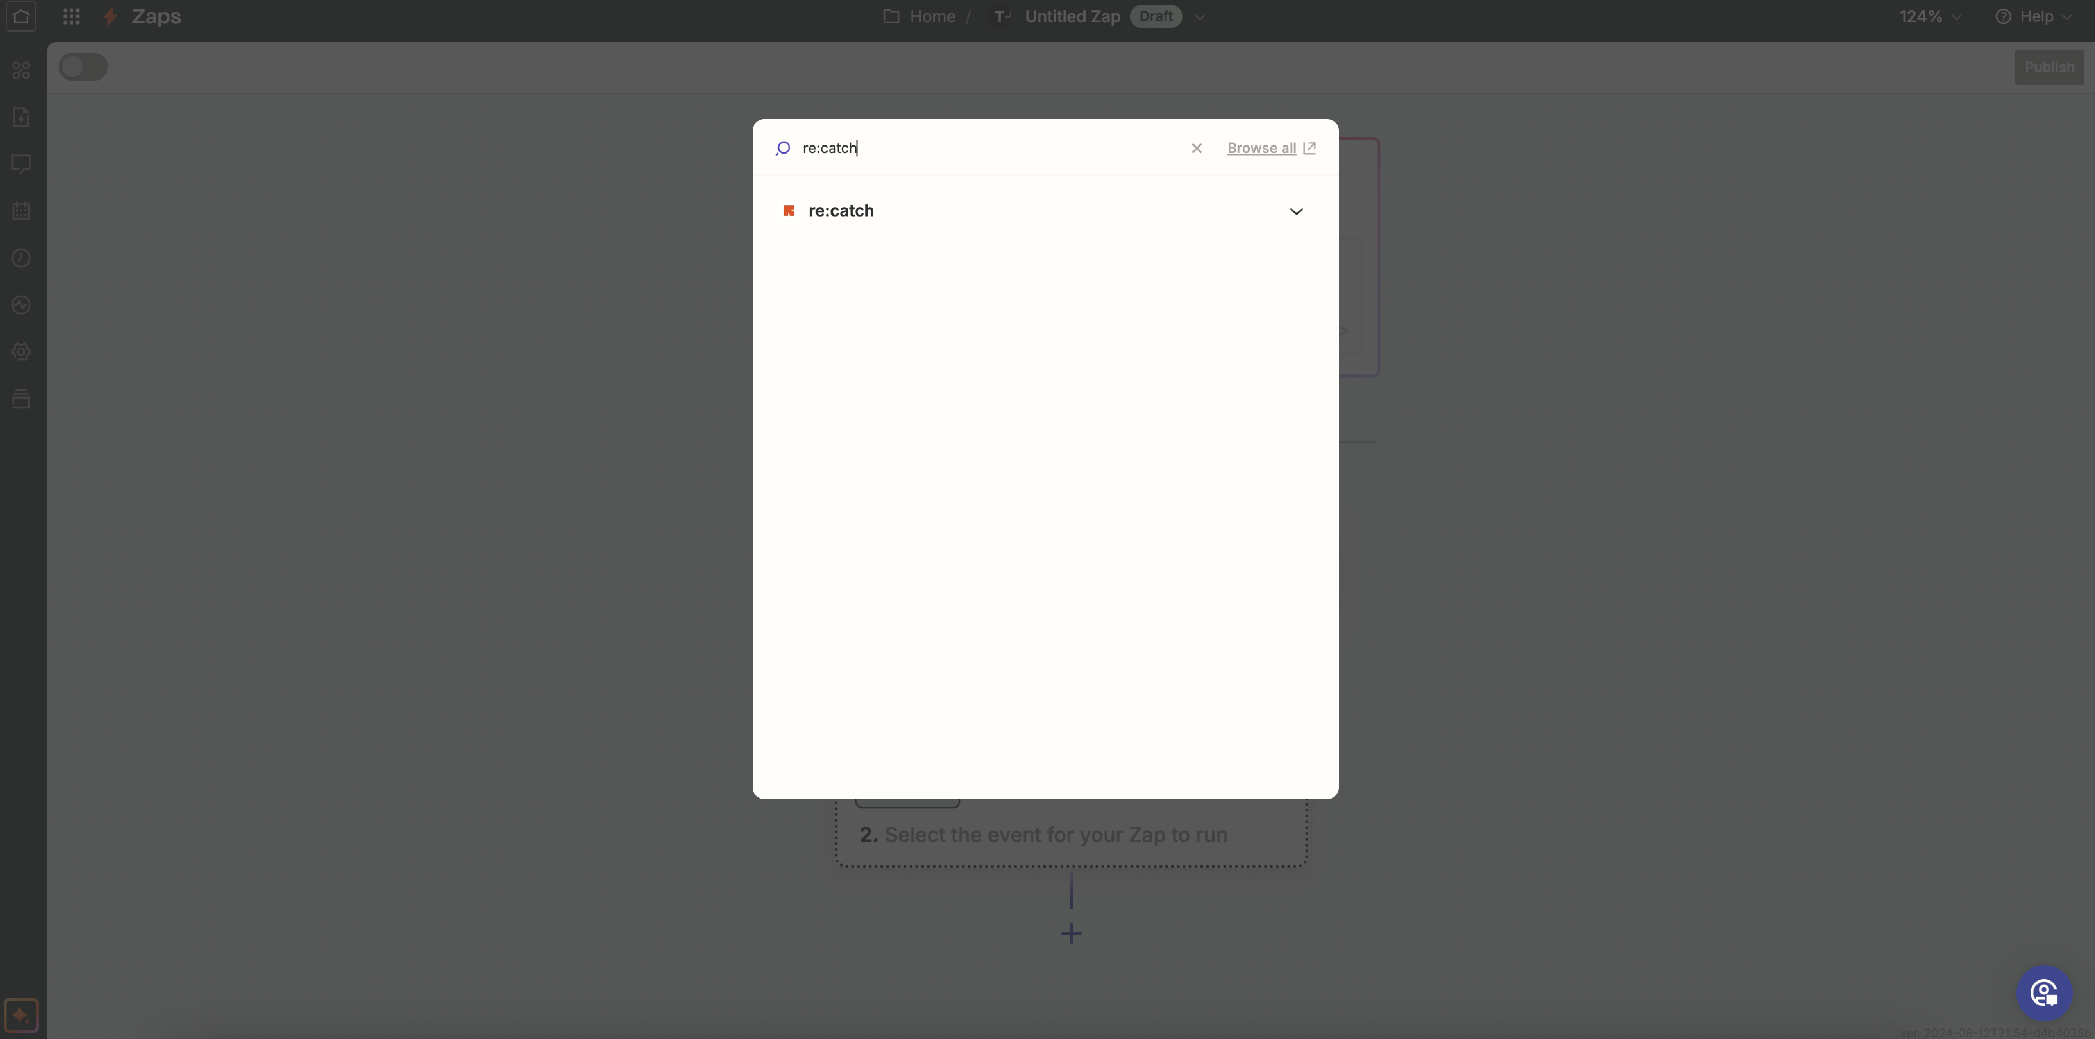Clear the search text with X

click(x=1196, y=148)
